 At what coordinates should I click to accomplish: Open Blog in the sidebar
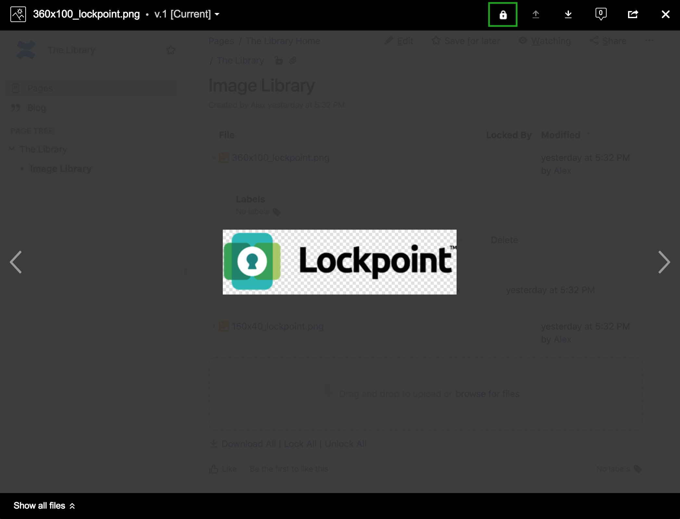click(x=36, y=108)
